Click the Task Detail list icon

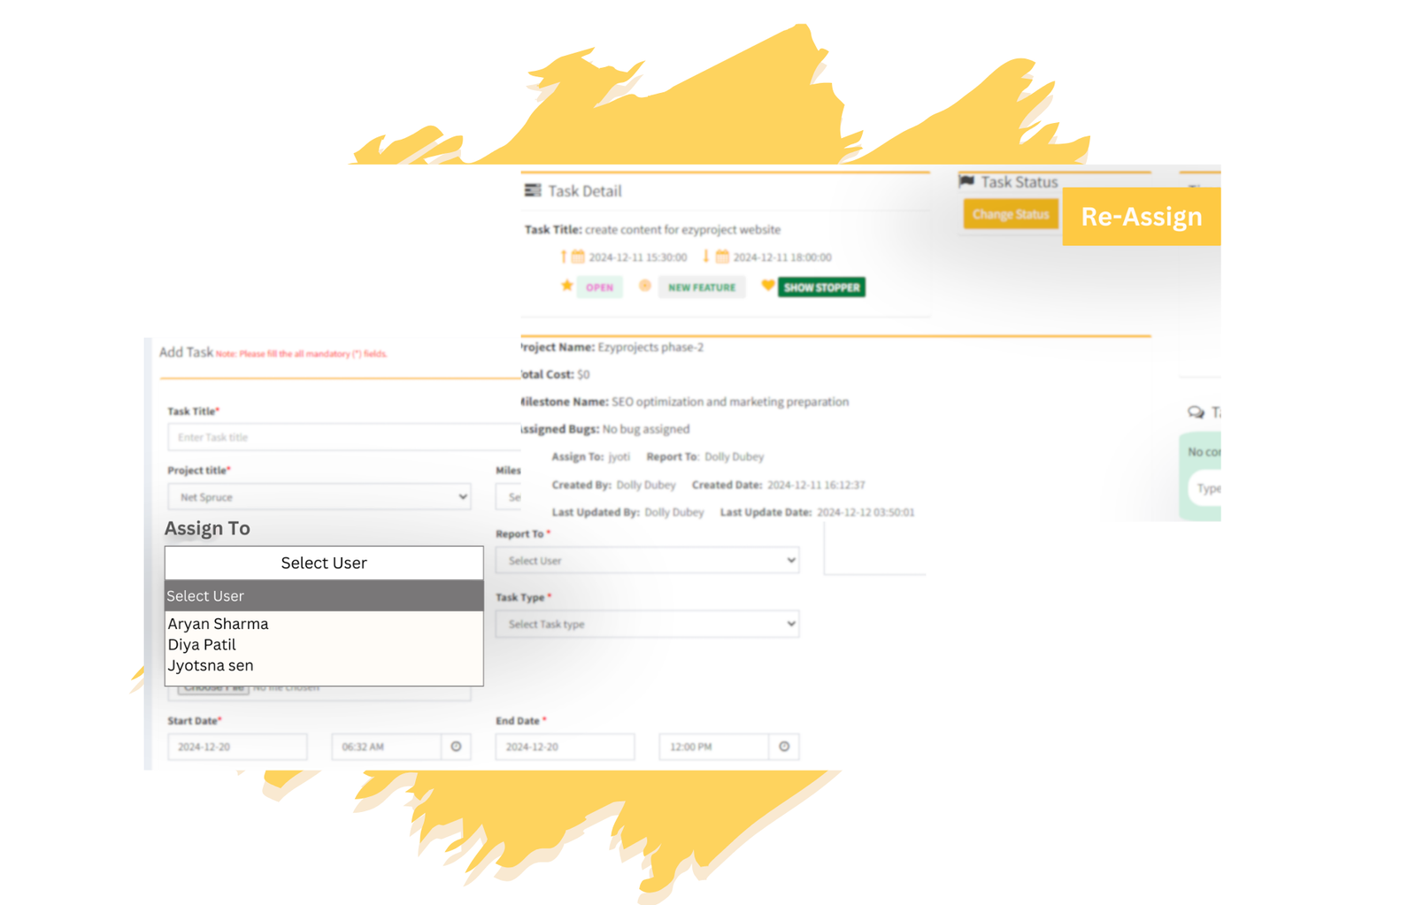coord(533,190)
